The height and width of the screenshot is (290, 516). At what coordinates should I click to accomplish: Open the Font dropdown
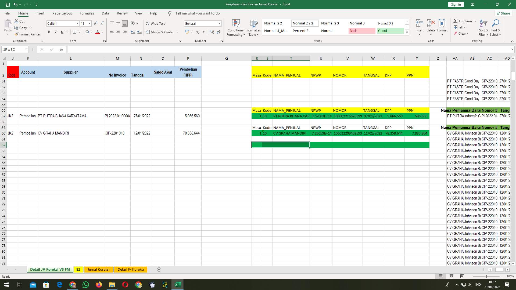pos(77,23)
